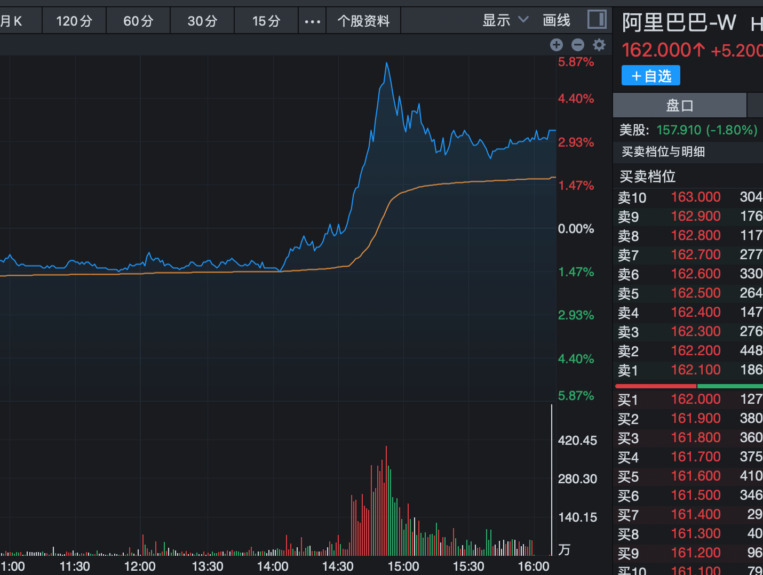Select 买2 row at 161.900
The height and width of the screenshot is (575, 763).
pos(689,419)
